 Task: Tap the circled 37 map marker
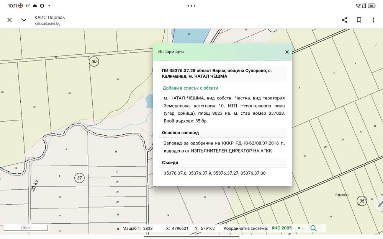click(x=80, y=178)
